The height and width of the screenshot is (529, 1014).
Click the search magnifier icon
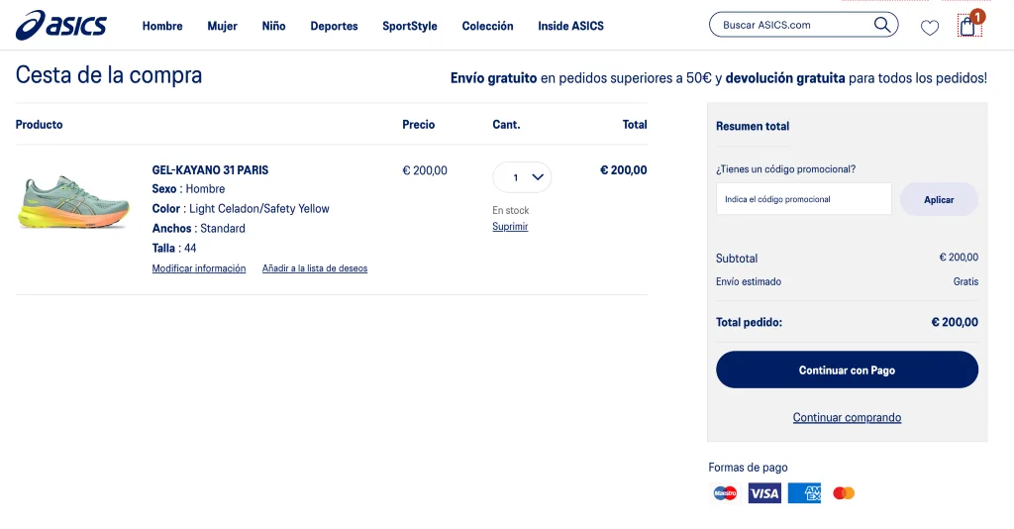click(881, 25)
